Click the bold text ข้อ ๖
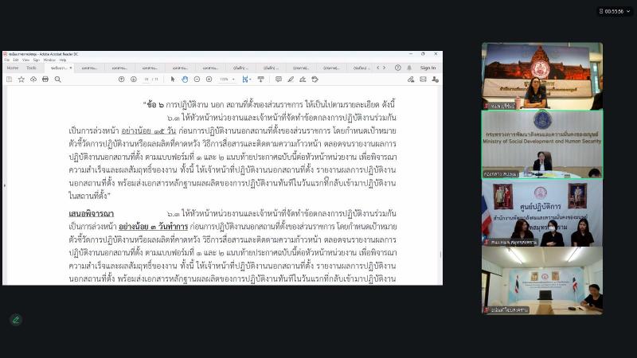This screenshot has height=358, width=637. [x=155, y=105]
